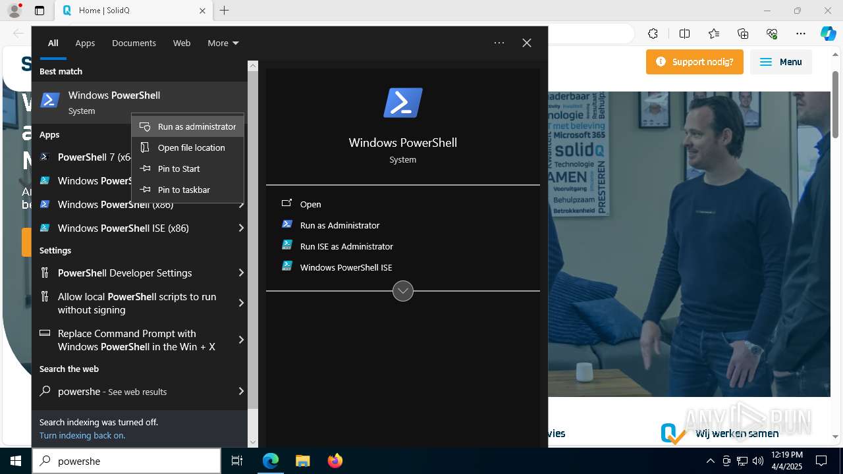Open Microsoft Edge from taskbar
The image size is (843, 474).
271,461
